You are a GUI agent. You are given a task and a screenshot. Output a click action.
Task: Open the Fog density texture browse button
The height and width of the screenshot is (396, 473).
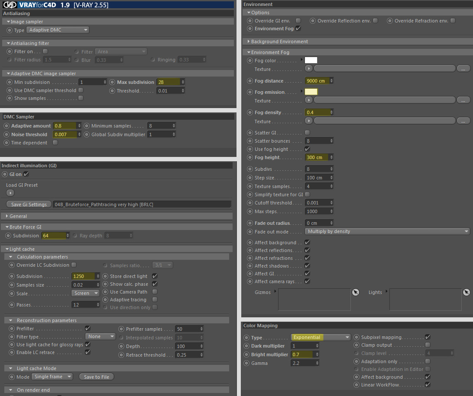click(463, 121)
